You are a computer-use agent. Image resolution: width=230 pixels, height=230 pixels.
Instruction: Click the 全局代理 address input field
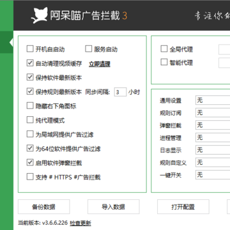pyautogui.click(x=224, y=49)
